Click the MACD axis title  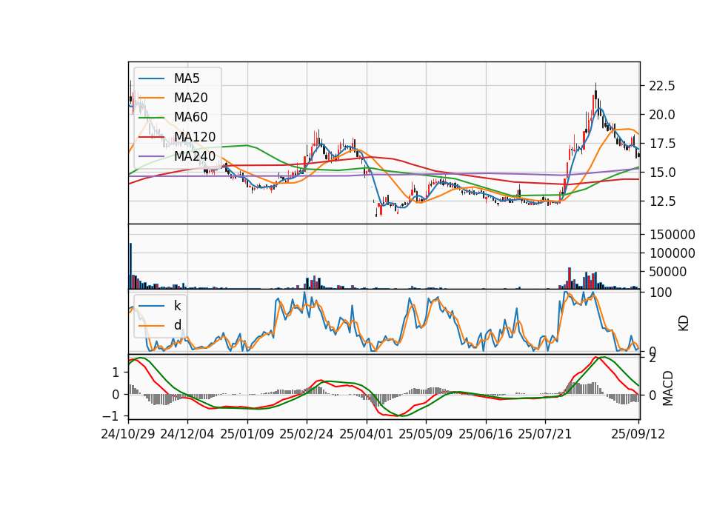point(668,388)
